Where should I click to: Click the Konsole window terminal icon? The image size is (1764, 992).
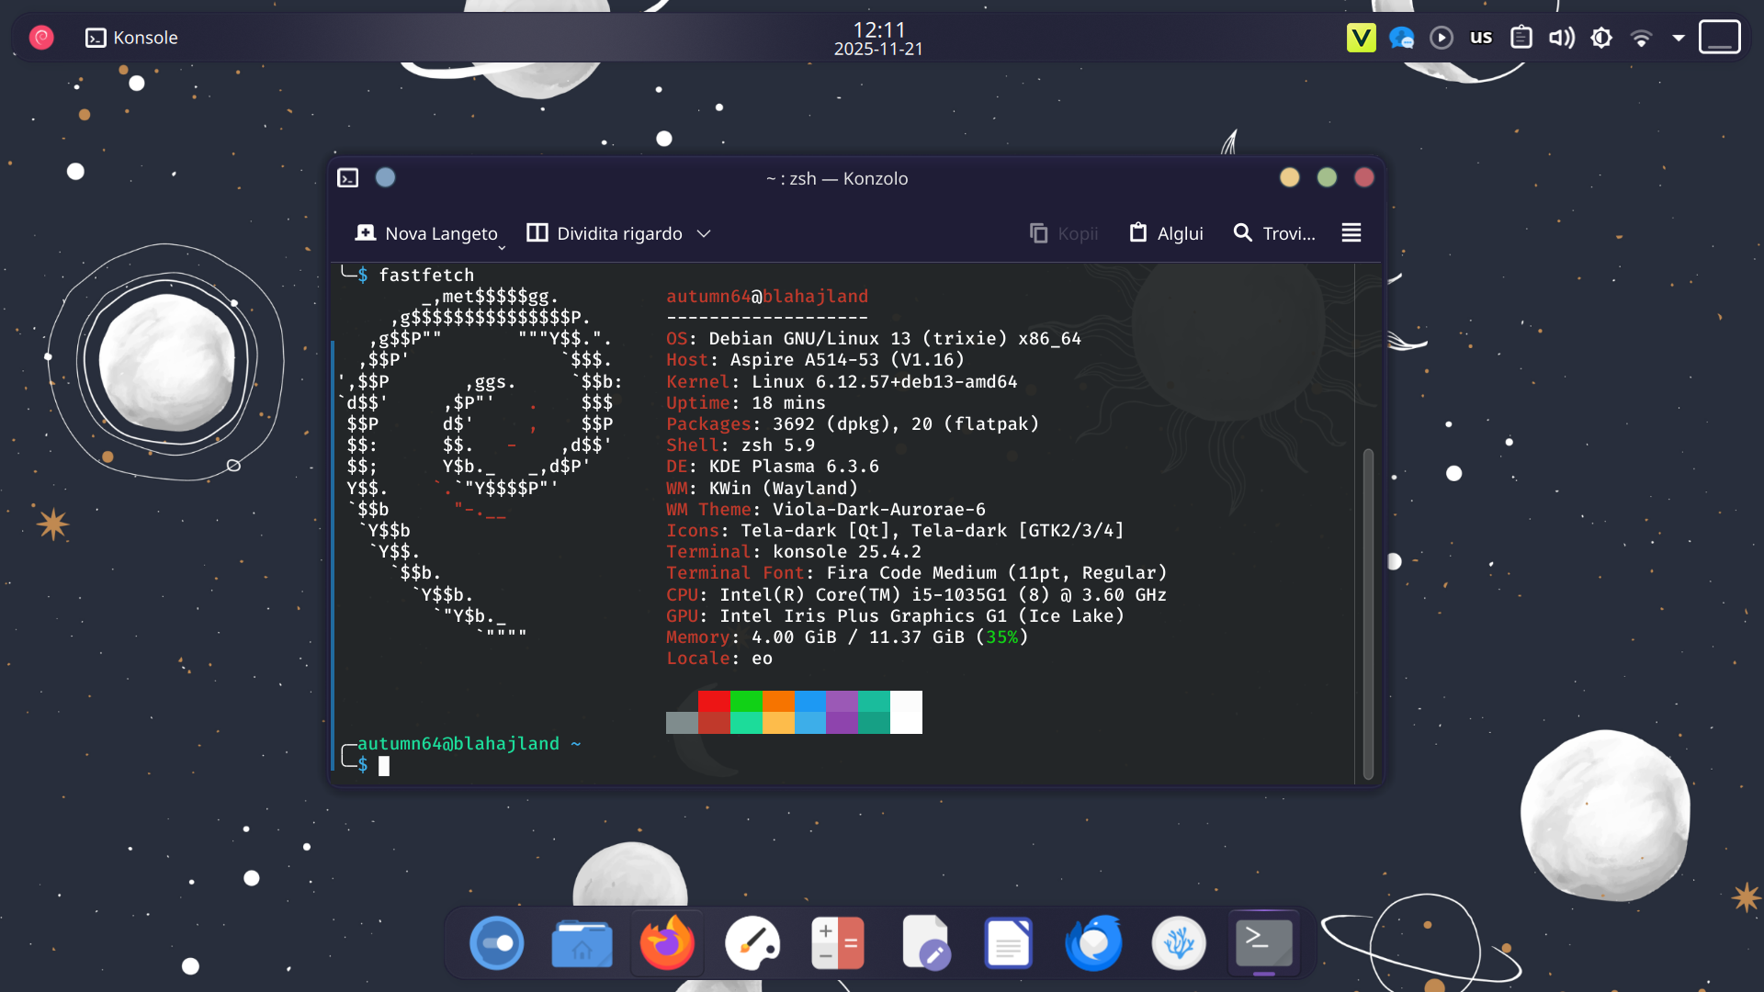[x=348, y=178]
